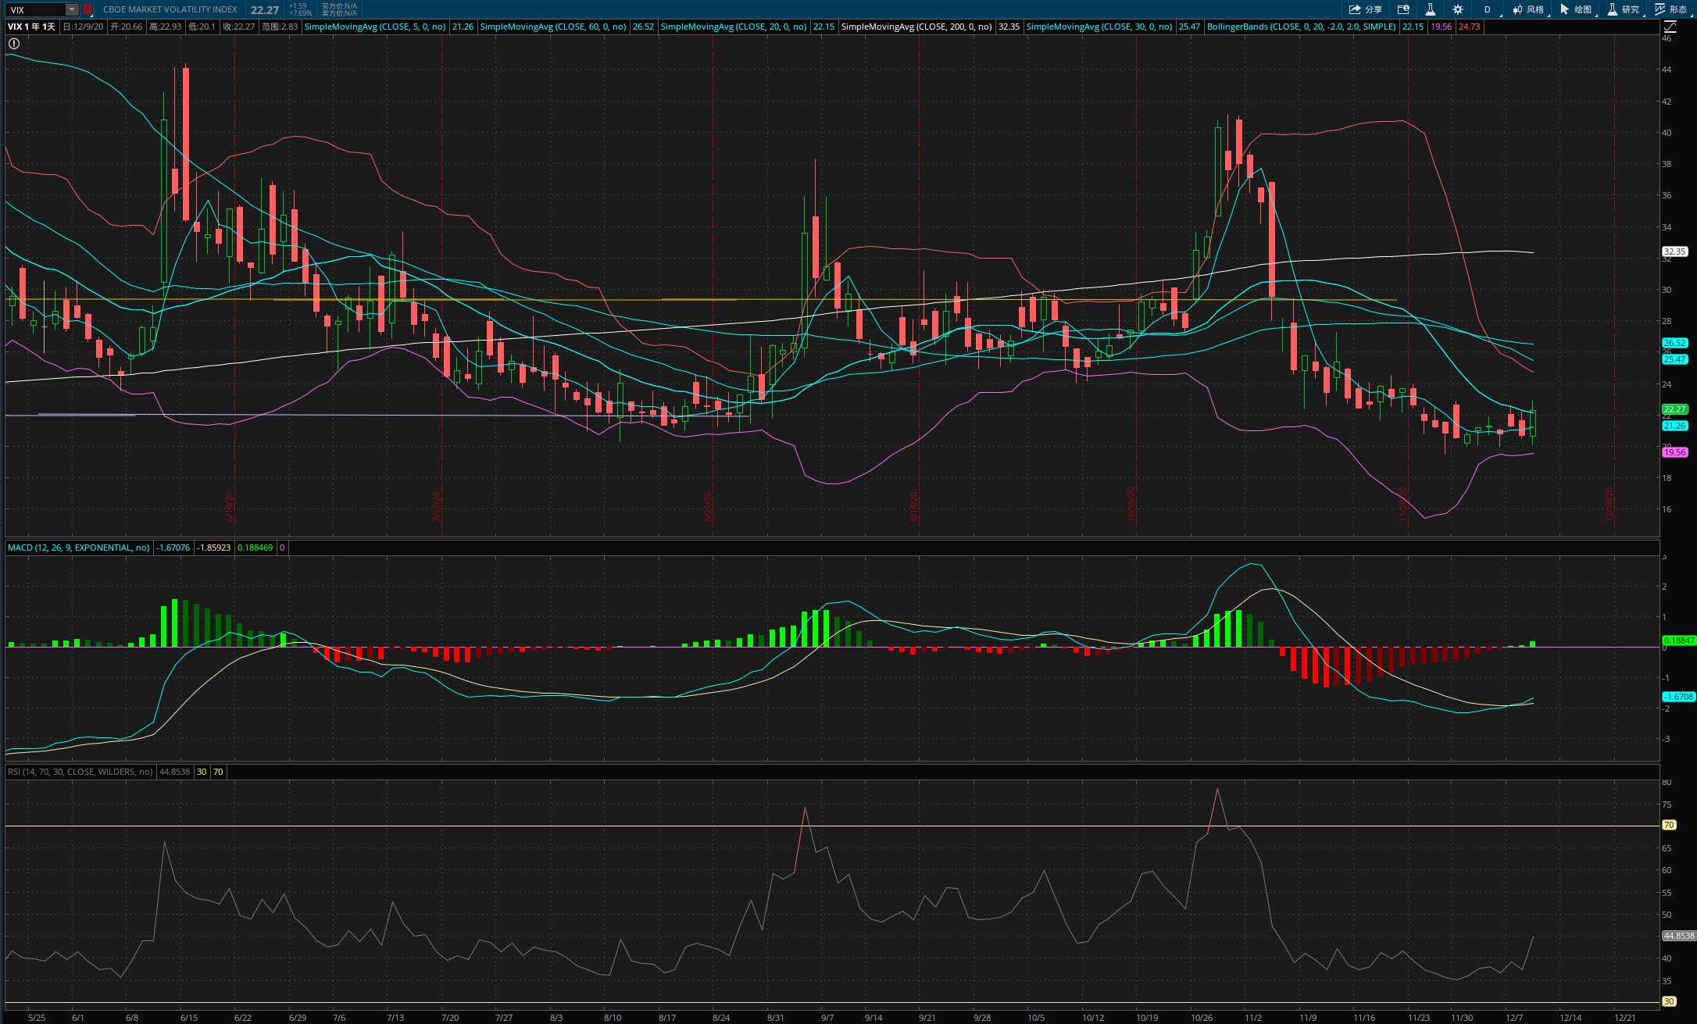Click the red number 1 link indicator
This screenshot has width=1697, height=1024.
tap(88, 9)
